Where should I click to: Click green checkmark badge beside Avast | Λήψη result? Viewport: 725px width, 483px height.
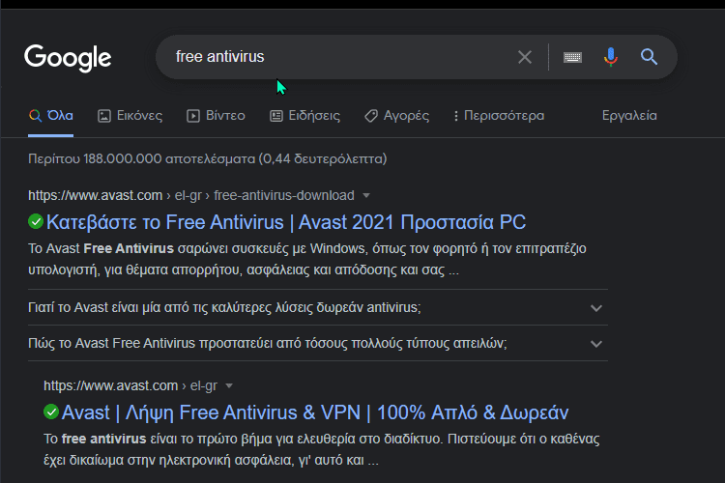click(x=51, y=412)
